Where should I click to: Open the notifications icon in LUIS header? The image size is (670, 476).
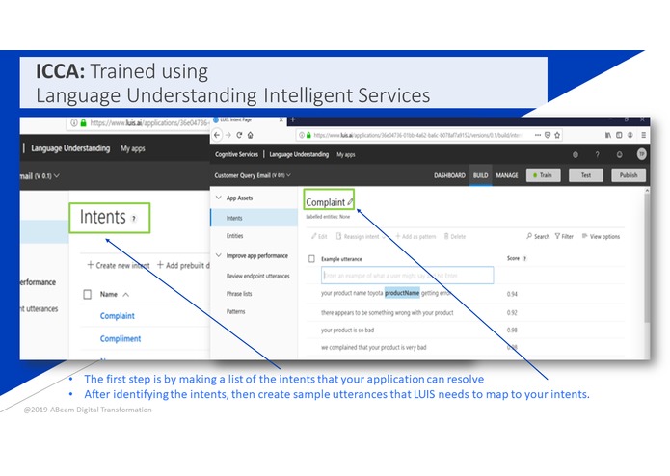[x=619, y=154]
